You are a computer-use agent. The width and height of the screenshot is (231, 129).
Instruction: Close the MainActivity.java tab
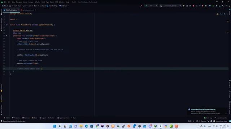tap(18, 10)
